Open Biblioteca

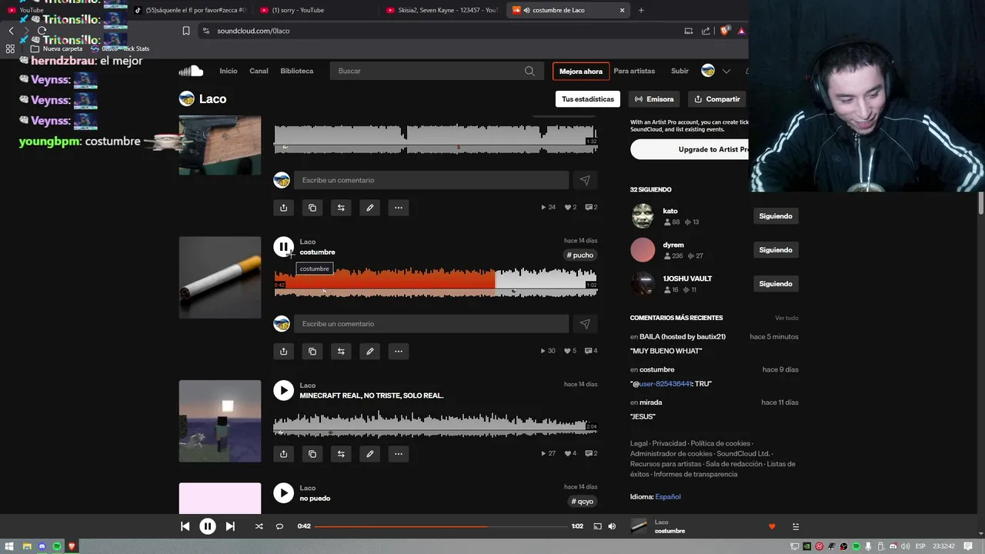[297, 71]
